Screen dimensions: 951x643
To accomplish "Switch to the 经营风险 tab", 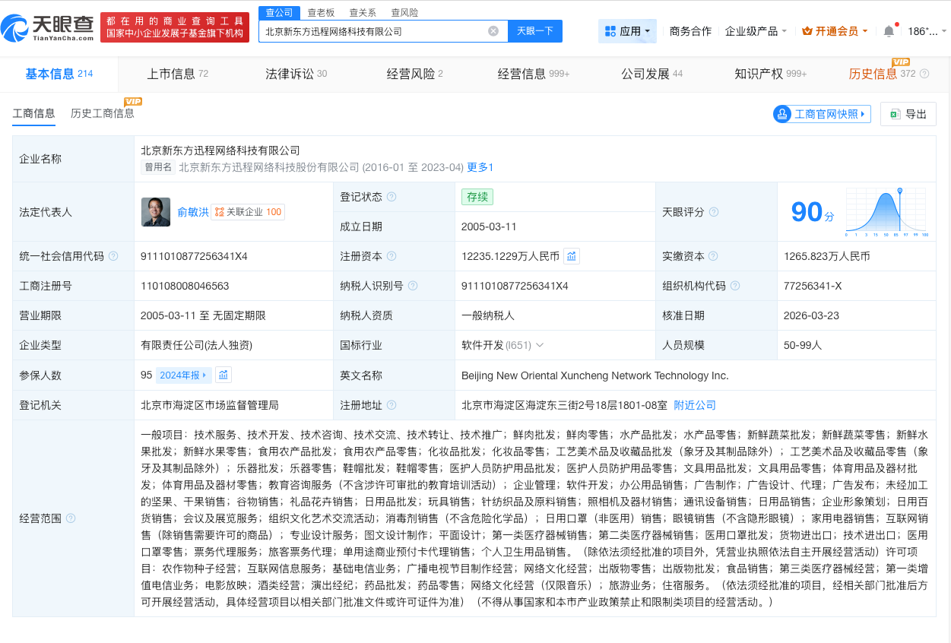I will point(414,74).
